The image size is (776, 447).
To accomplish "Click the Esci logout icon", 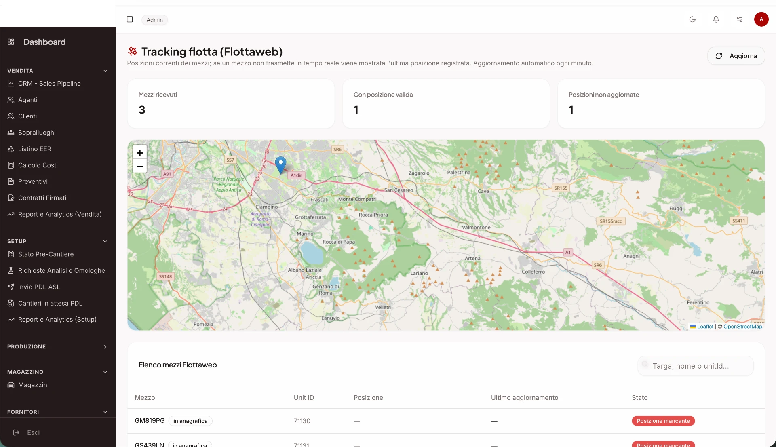I will [17, 432].
